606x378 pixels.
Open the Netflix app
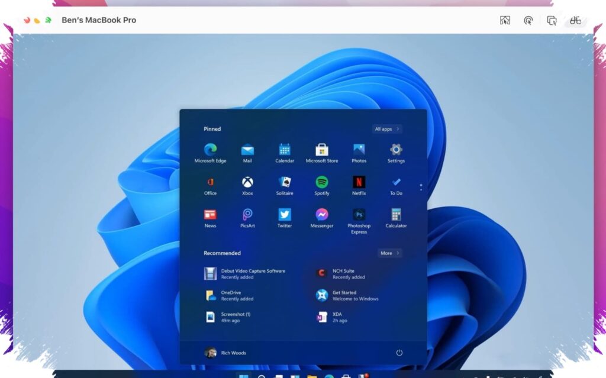tap(359, 186)
